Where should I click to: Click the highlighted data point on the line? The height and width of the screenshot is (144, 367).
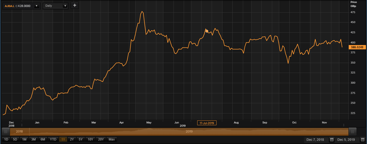(x=207, y=31)
